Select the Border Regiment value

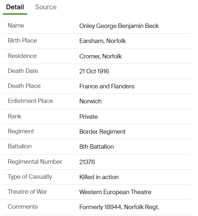(102, 132)
